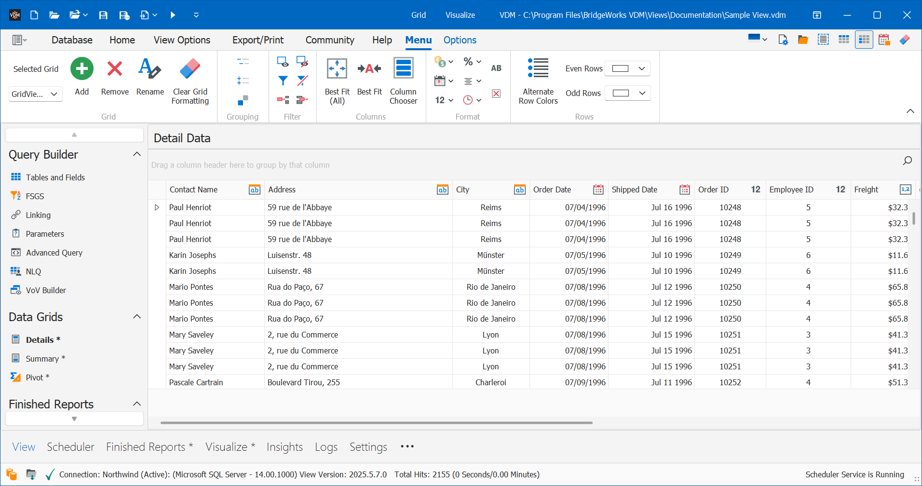Image resolution: width=922 pixels, height=486 pixels.
Task: Expand all groups in the Grouping section
Action: pos(243,81)
